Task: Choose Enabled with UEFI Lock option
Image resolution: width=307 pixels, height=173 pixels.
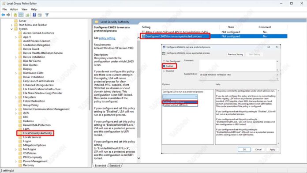Action: pos(180,102)
